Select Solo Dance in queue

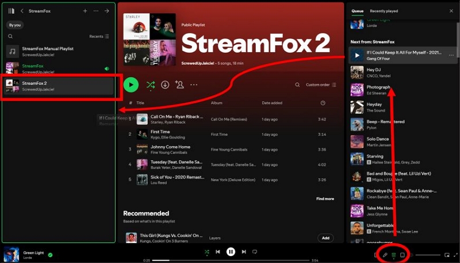(402, 142)
